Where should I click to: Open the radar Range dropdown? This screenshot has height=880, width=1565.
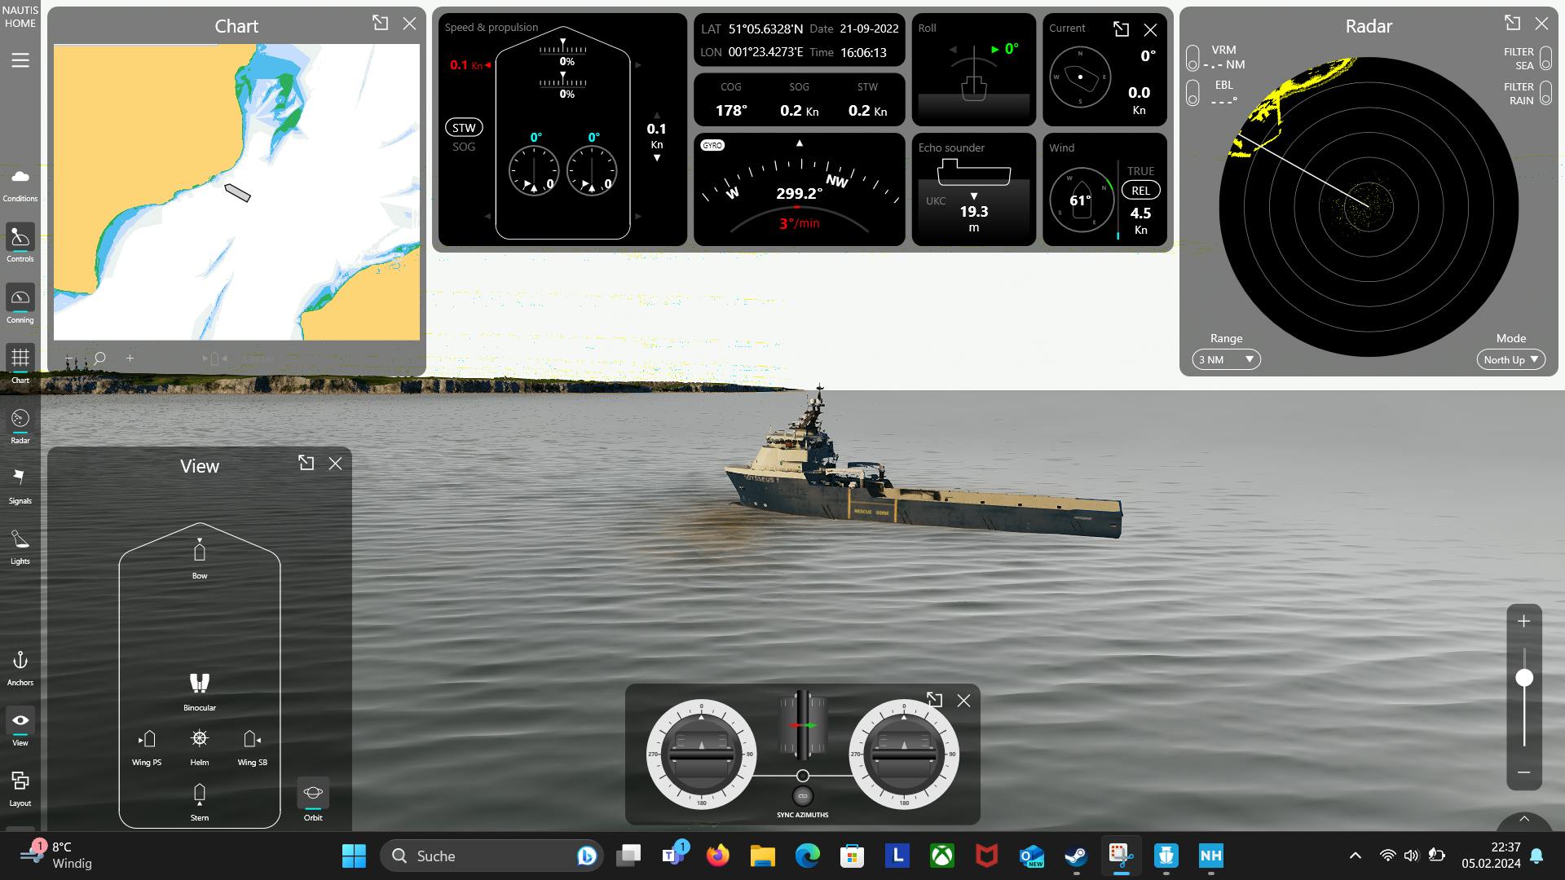(x=1226, y=359)
